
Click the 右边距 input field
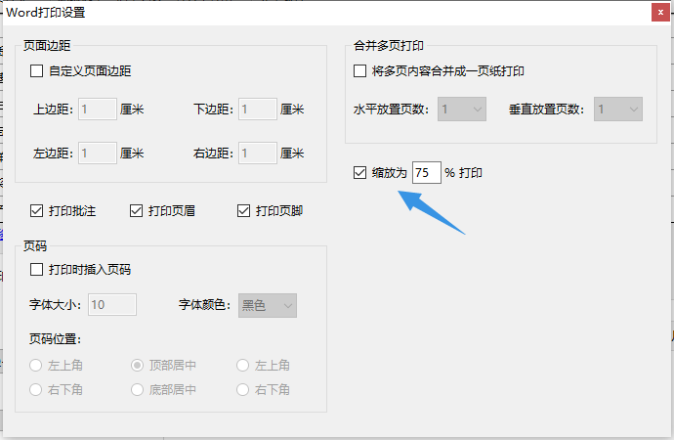click(258, 154)
